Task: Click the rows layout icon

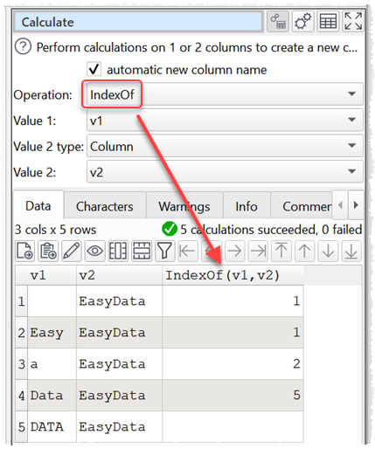Action: [142, 251]
